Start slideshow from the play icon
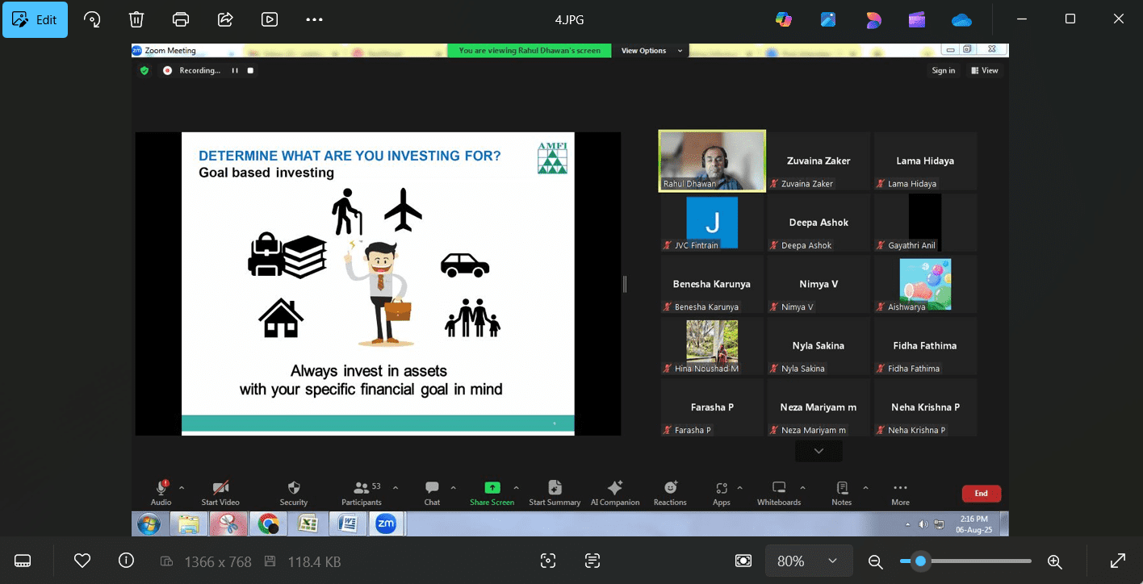The width and height of the screenshot is (1143, 584). click(270, 19)
